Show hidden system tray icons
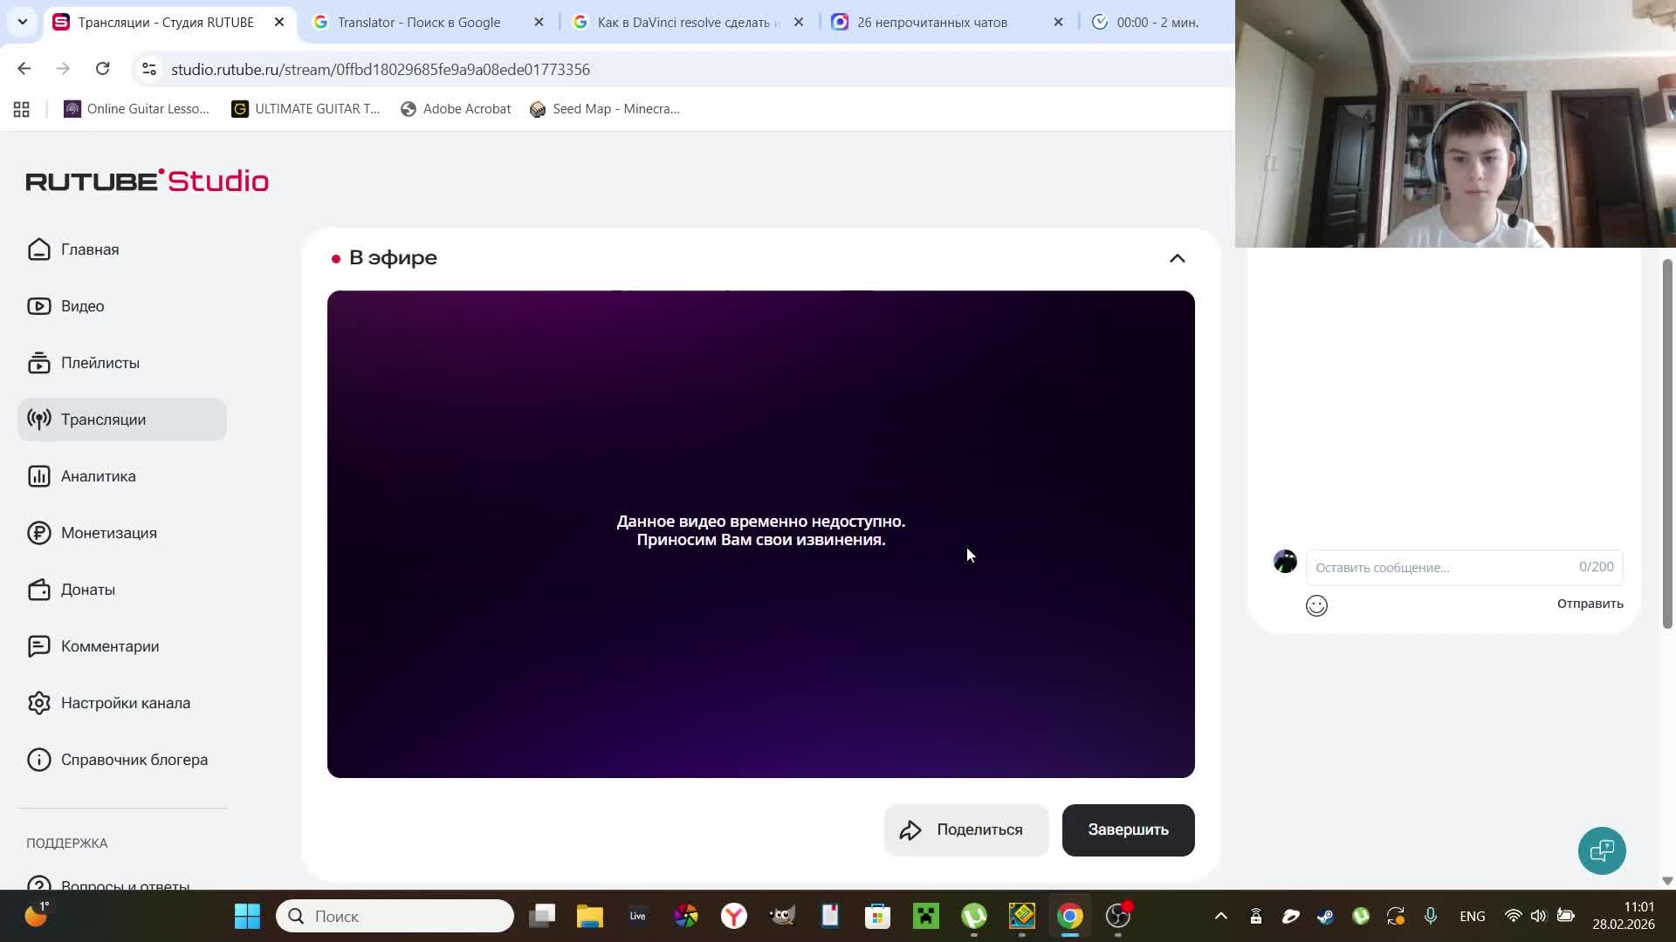The image size is (1676, 942). pyautogui.click(x=1221, y=916)
